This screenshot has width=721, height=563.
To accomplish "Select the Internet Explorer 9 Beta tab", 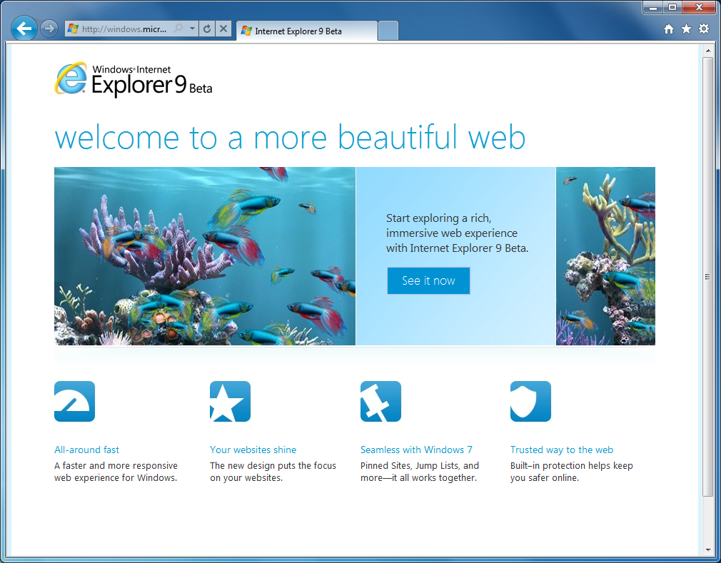I will click(x=307, y=31).
